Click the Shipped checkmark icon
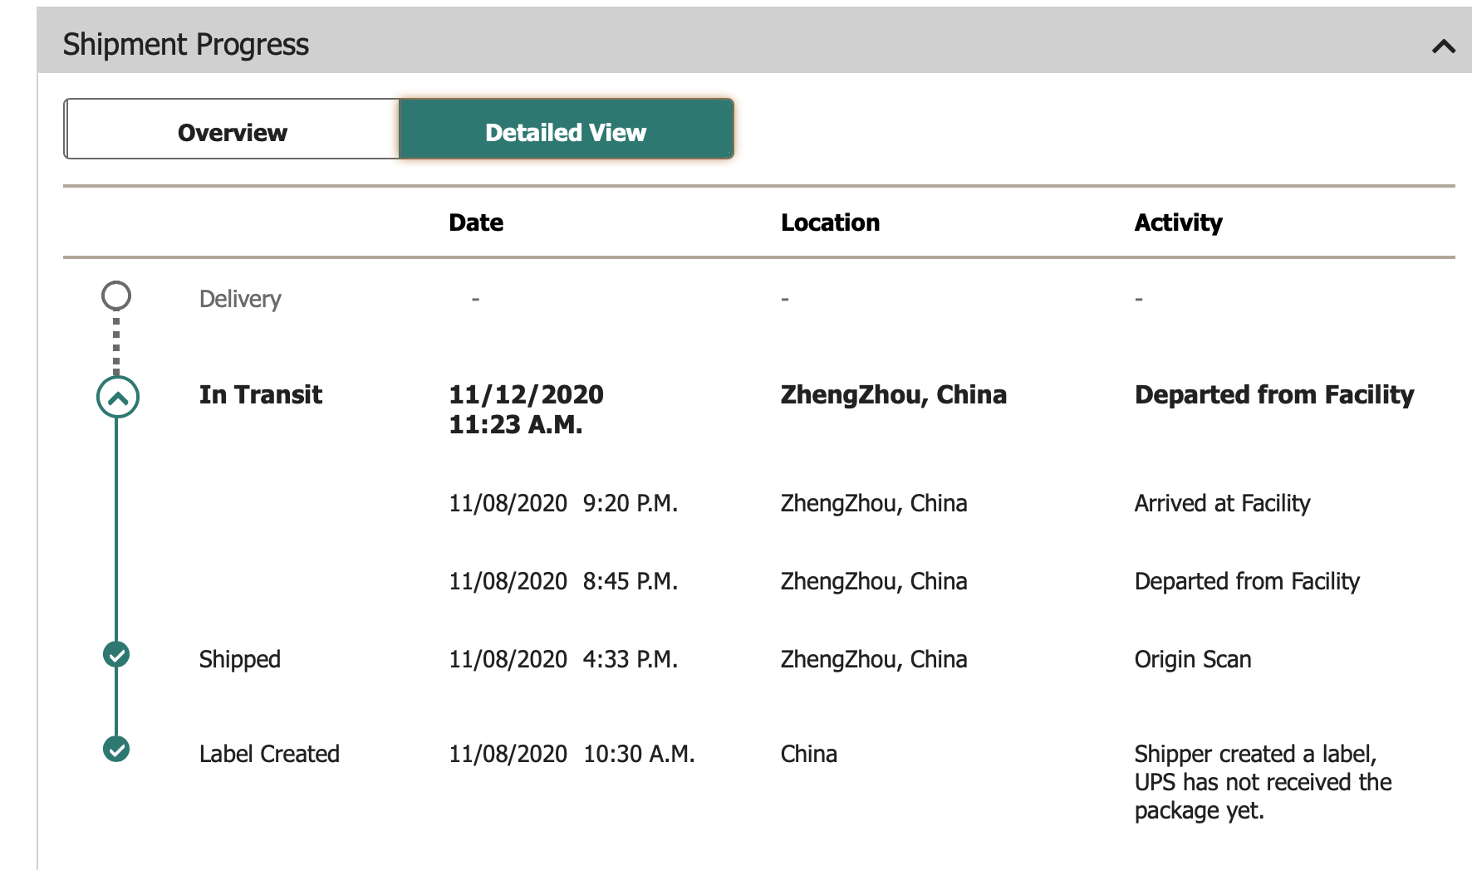This screenshot has height=870, width=1472. (116, 655)
